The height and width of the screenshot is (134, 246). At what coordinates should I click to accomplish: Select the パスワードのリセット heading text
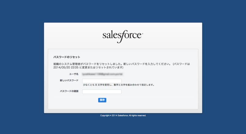(67, 57)
